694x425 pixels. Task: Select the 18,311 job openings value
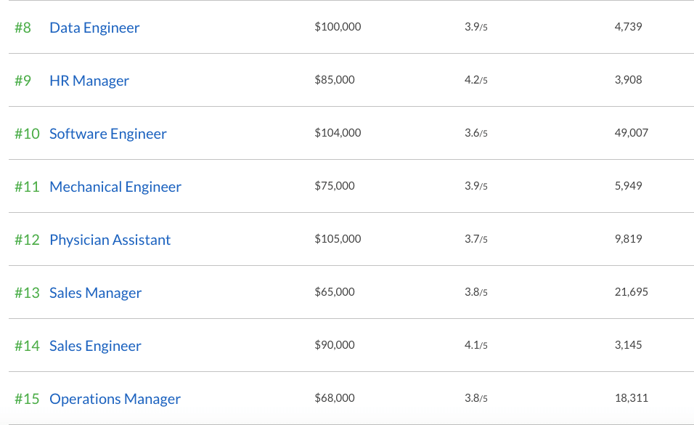click(x=631, y=398)
